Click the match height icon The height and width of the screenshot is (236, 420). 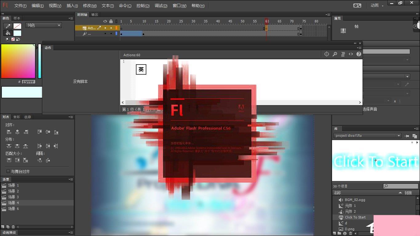18,160
